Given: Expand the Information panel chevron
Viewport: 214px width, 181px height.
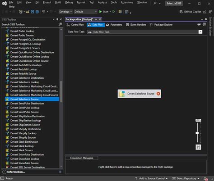Looking at the screenshot, I should point(5,172).
